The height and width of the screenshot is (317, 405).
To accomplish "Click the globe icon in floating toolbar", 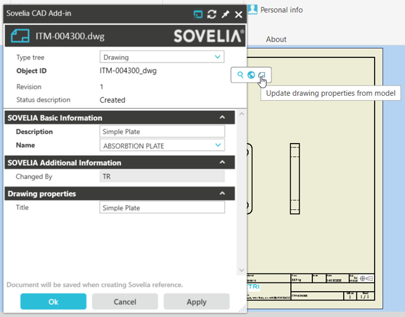I will pyautogui.click(x=251, y=75).
